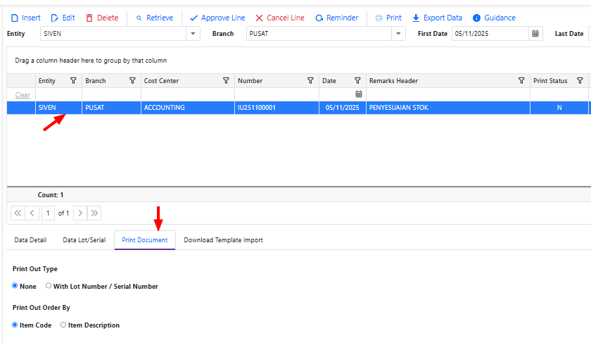Click the Branch combo box field PUSAT

[319, 34]
